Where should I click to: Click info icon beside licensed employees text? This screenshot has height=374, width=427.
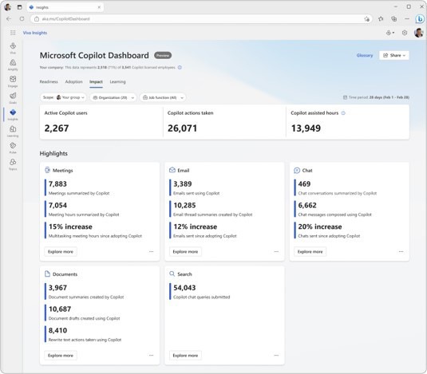(180, 68)
